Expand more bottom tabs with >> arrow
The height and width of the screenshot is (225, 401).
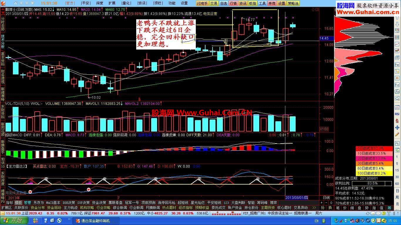point(314,207)
